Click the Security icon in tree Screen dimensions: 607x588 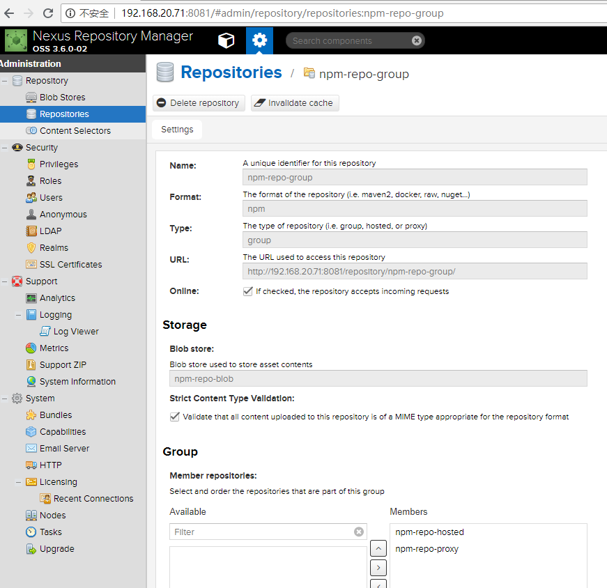click(17, 148)
